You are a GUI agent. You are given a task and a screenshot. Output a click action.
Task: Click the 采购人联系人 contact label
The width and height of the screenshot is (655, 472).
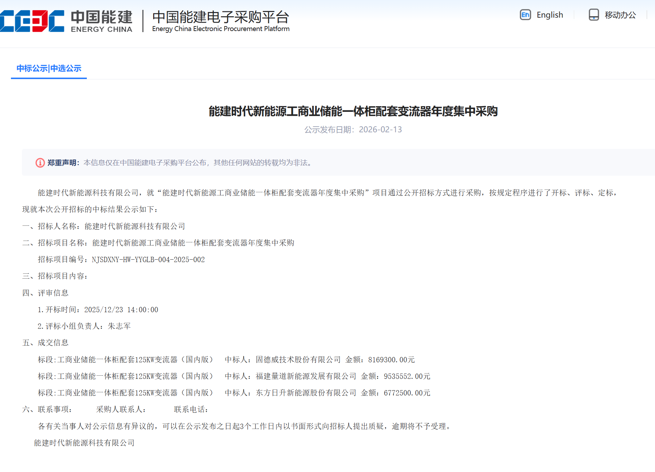click(x=121, y=410)
